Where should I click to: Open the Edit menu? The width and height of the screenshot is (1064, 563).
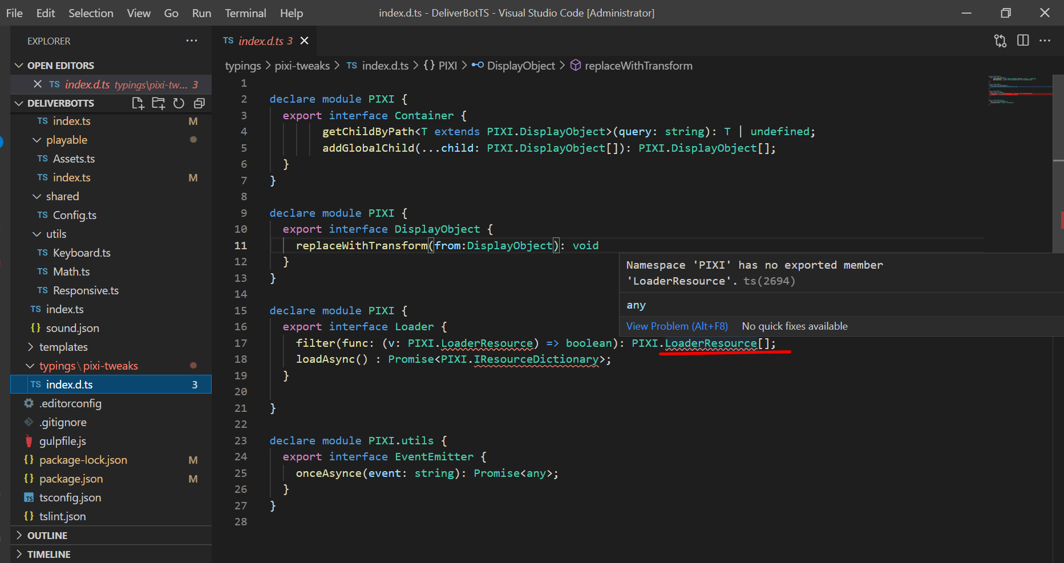click(x=46, y=13)
